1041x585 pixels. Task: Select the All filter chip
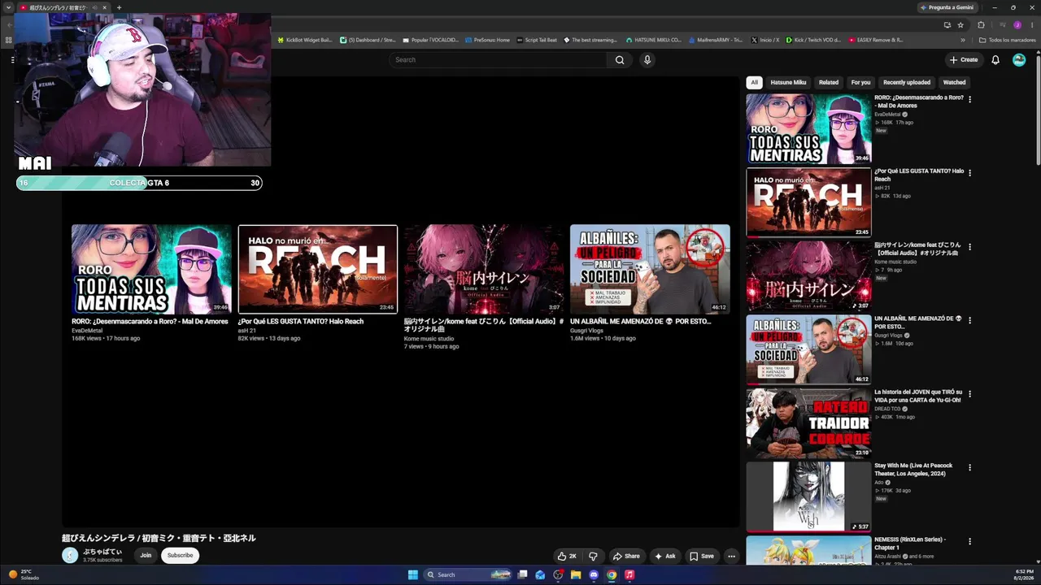[754, 82]
